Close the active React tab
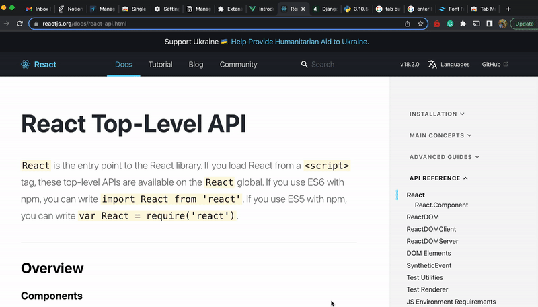538x307 pixels. pyautogui.click(x=303, y=9)
